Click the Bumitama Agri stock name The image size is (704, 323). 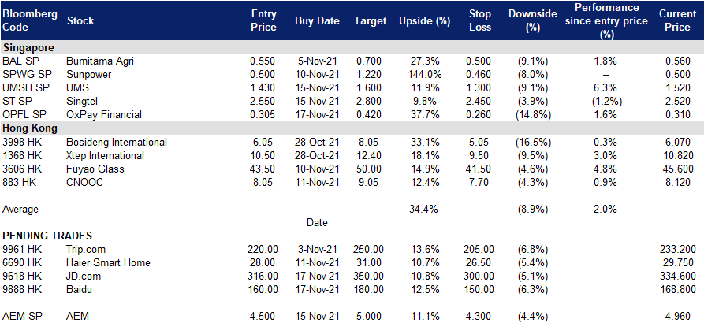pyautogui.click(x=99, y=61)
